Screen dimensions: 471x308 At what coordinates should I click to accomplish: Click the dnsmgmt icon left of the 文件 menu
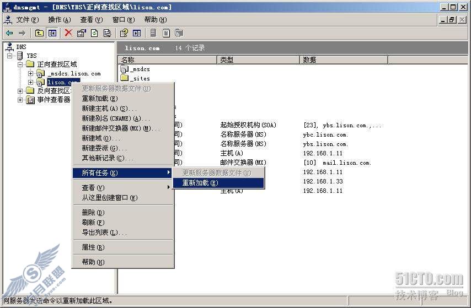point(8,20)
